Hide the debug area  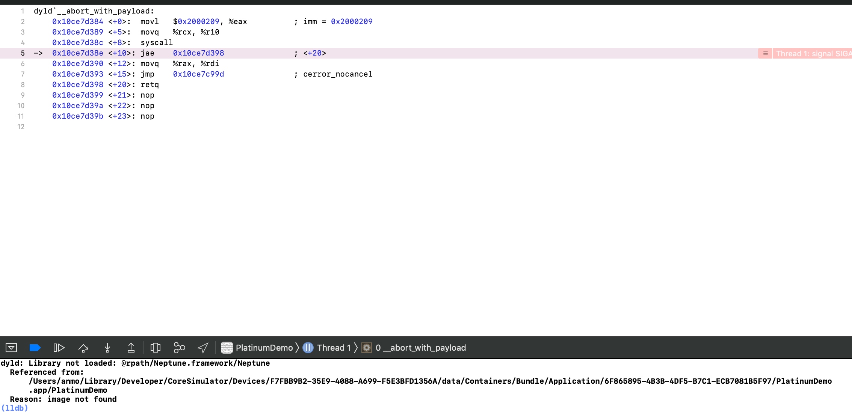click(11, 348)
